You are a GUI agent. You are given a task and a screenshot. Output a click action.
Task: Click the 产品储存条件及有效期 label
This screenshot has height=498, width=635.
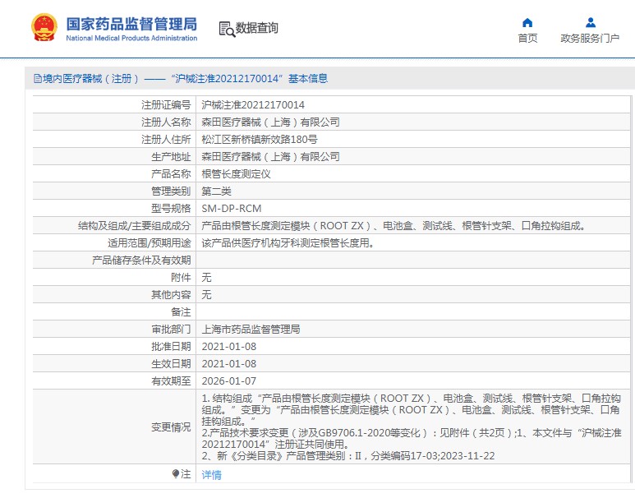click(x=141, y=261)
